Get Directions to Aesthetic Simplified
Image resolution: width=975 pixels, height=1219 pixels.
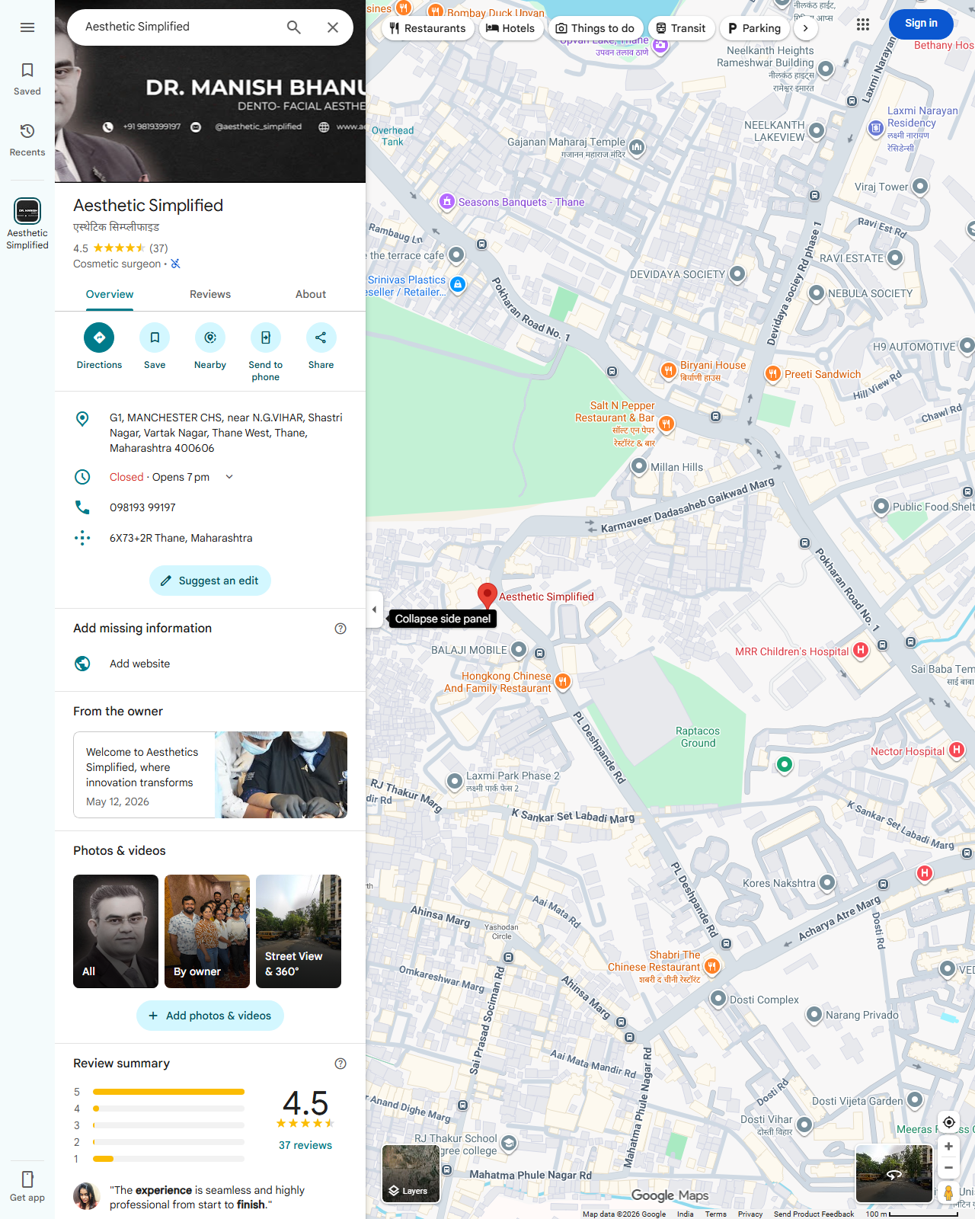[99, 347]
